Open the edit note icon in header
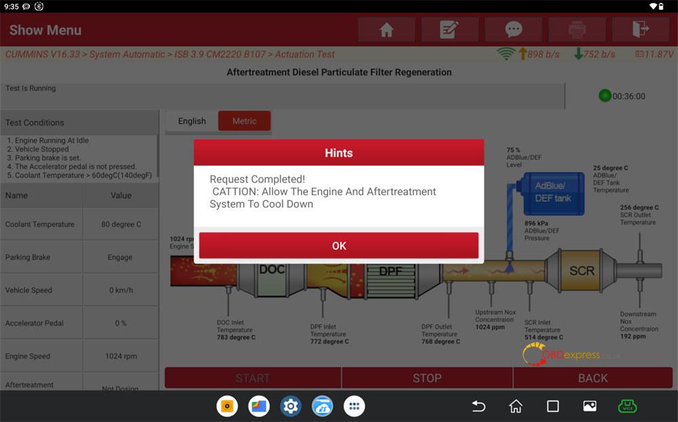 point(450,30)
